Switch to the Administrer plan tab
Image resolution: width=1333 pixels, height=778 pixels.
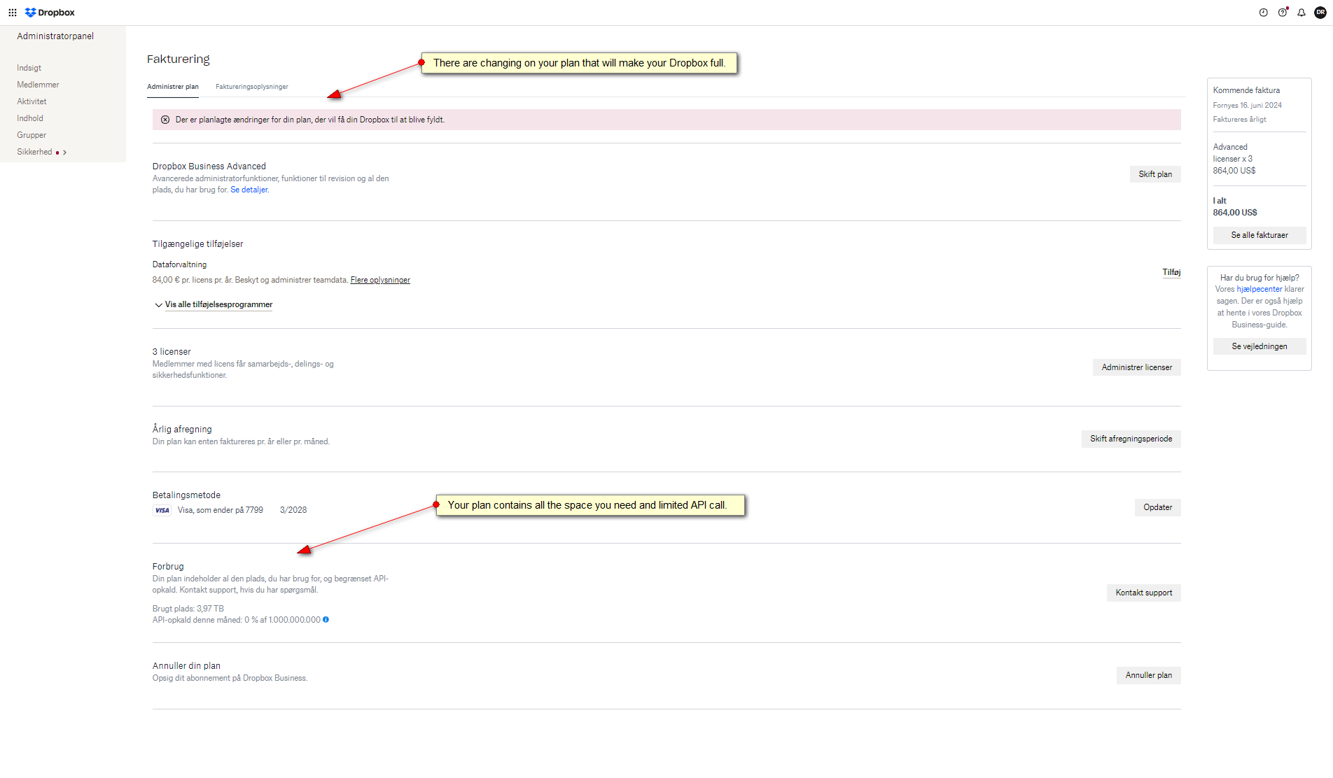[173, 87]
